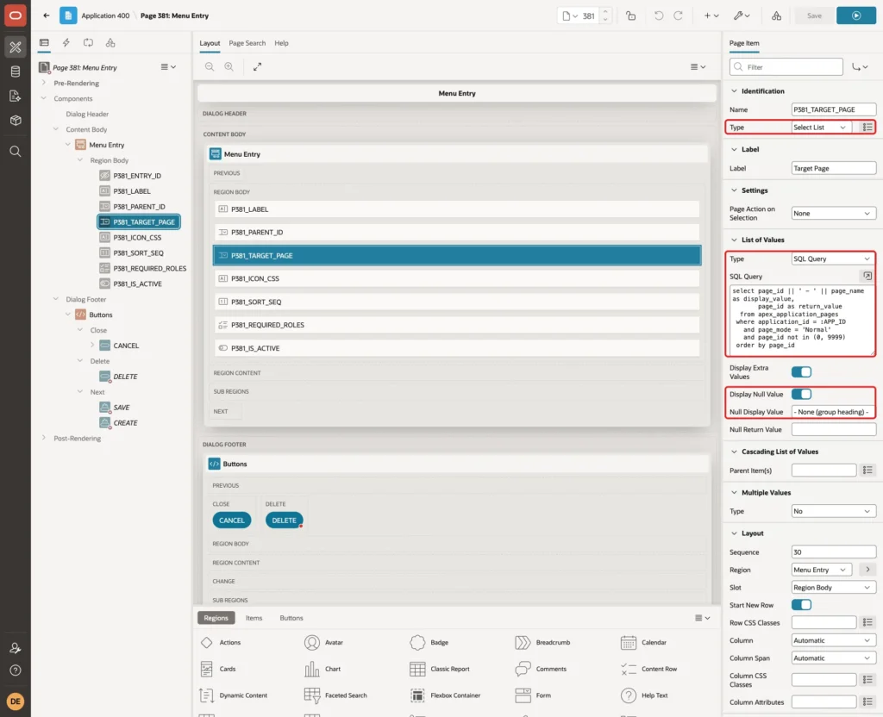The image size is (883, 717).
Task: Zoom out the layout view
Action: point(210,66)
